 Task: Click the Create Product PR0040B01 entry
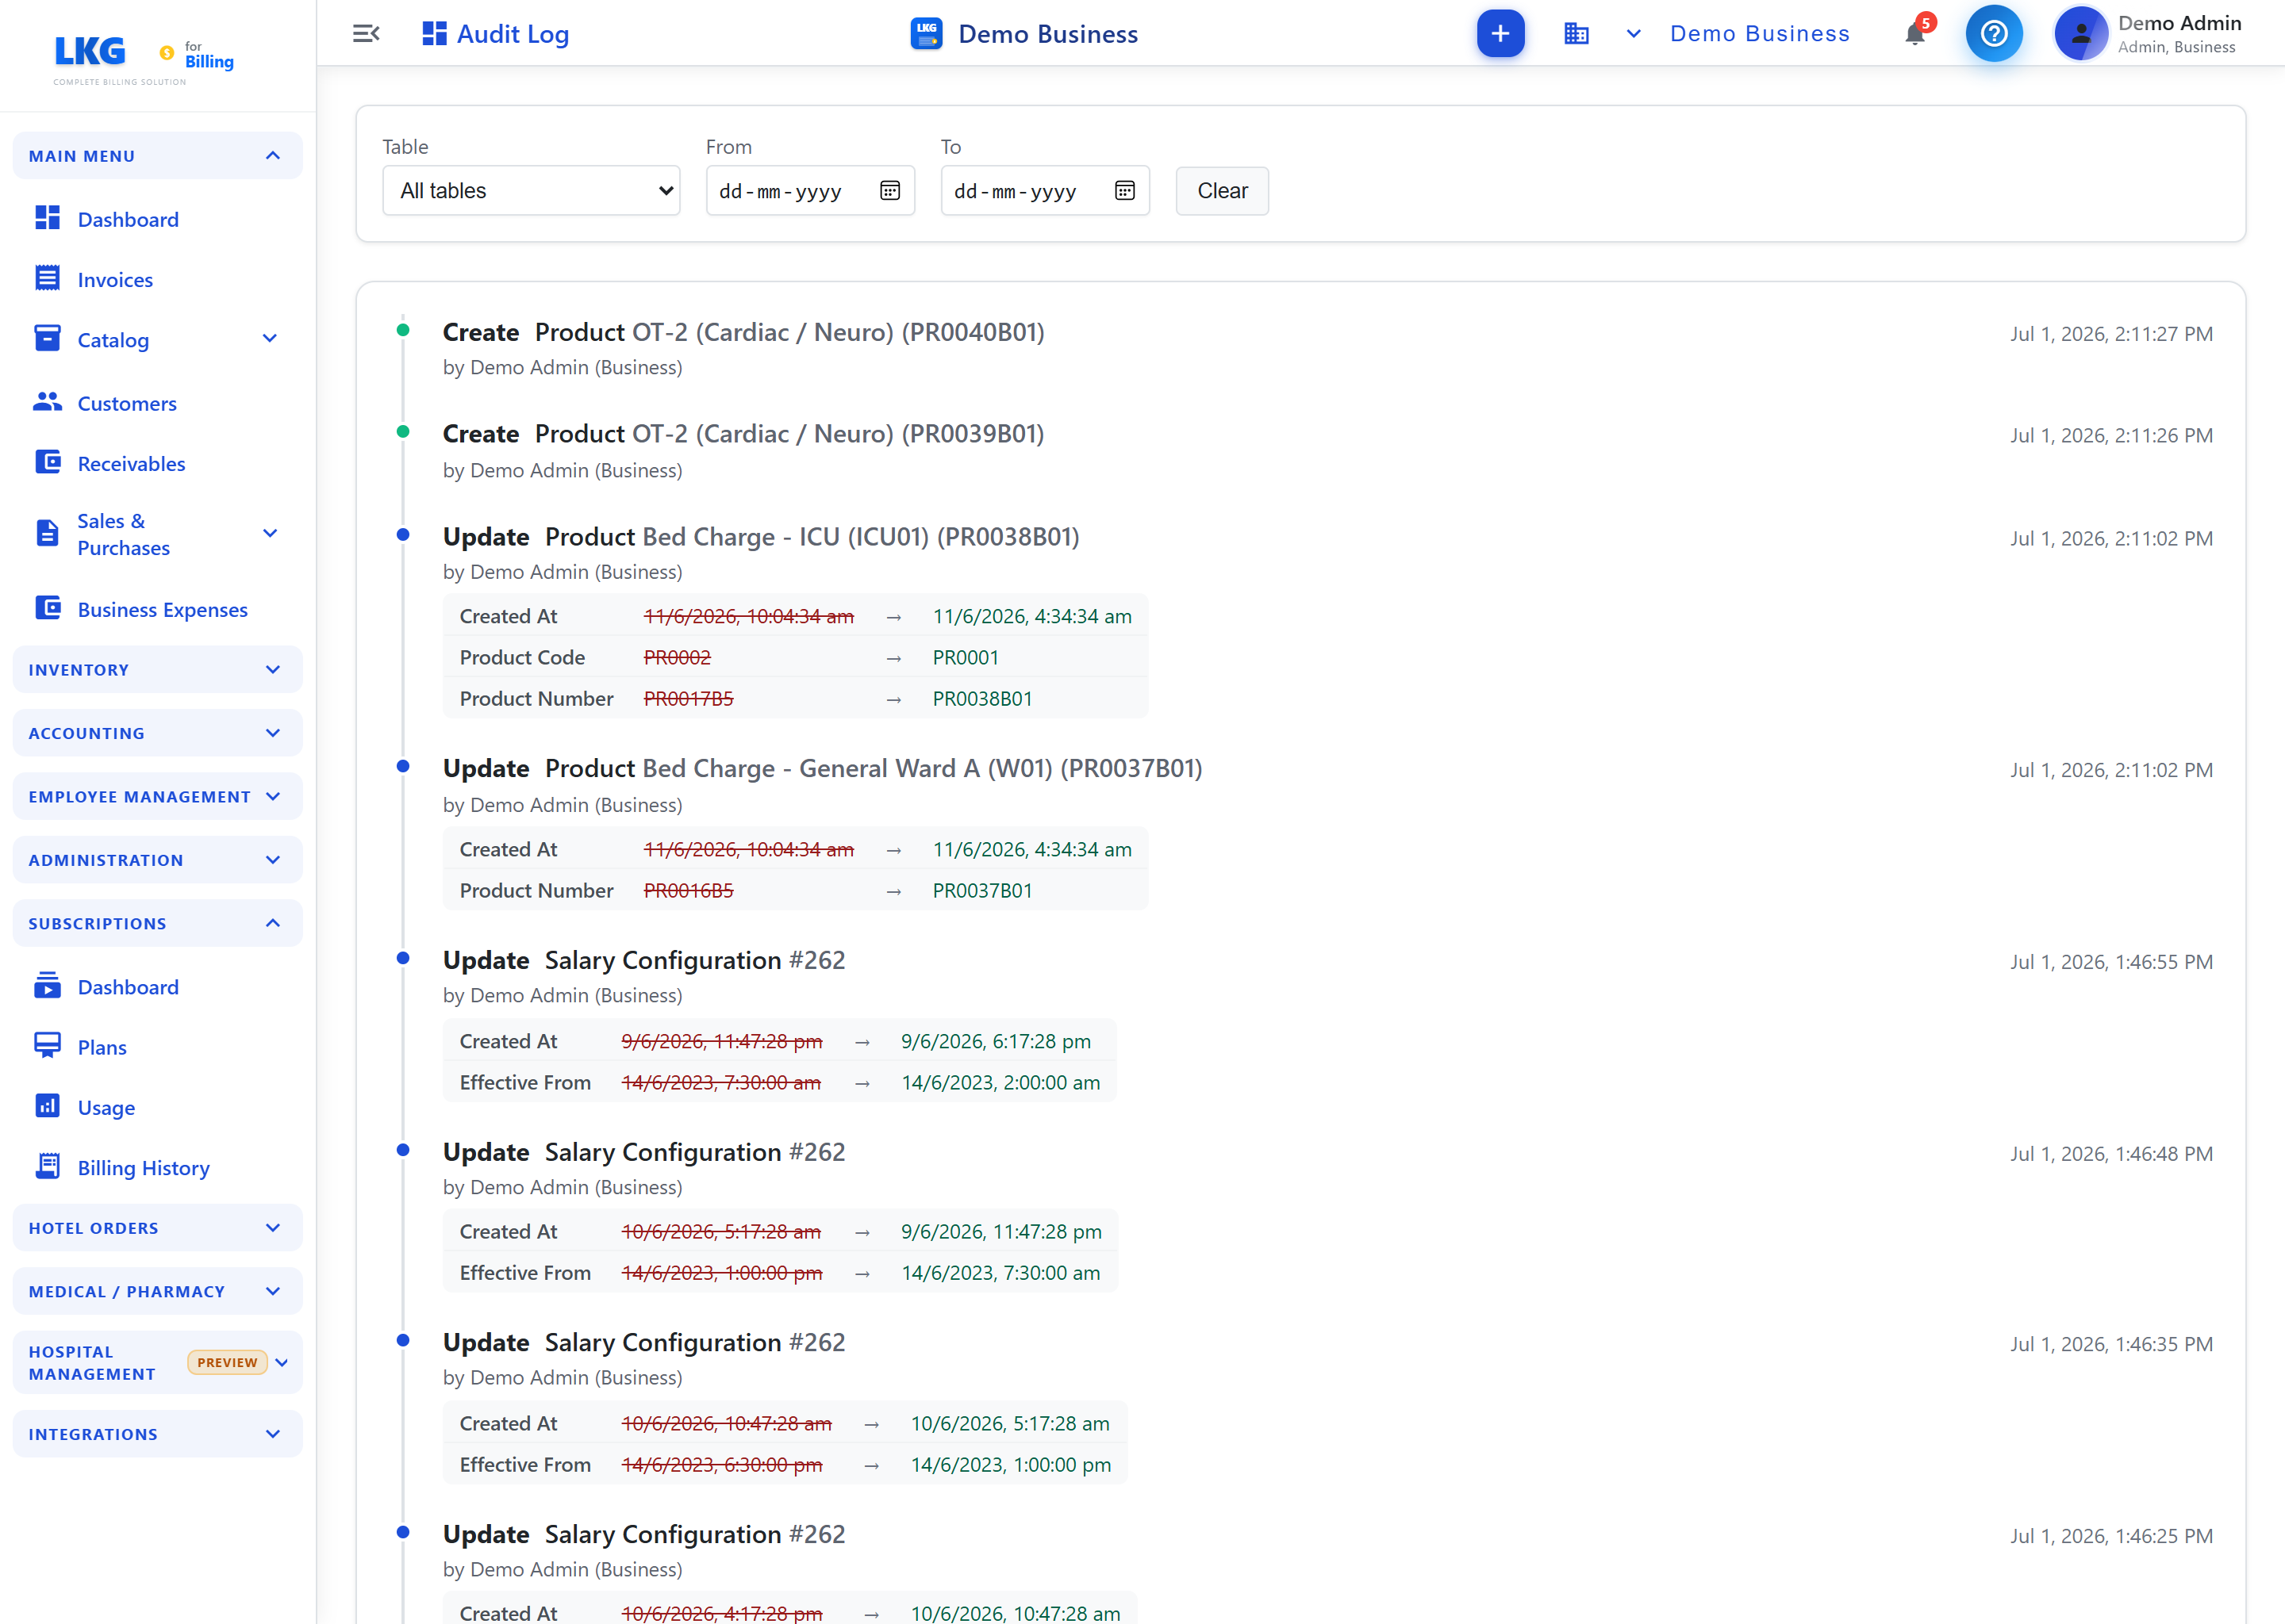click(743, 332)
